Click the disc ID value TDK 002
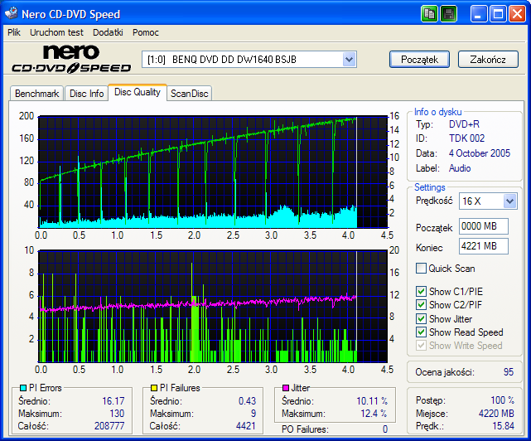The image size is (531, 441). point(466,138)
